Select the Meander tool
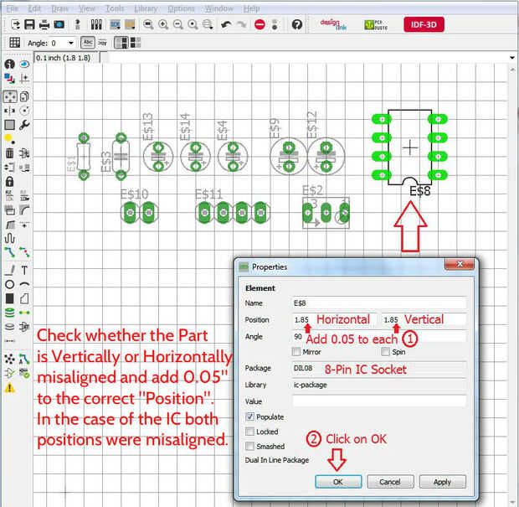The height and width of the screenshot is (507, 519). [9, 238]
